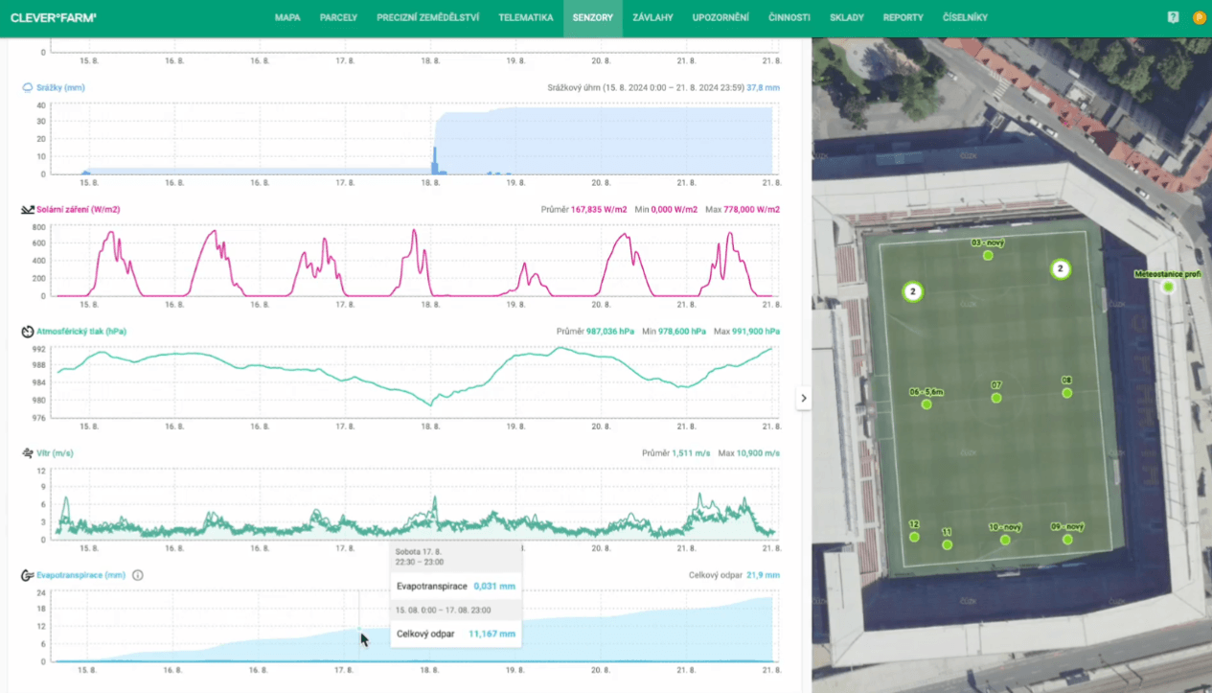Open the Sklady menu item
Viewport: 1212px width, 693px height.
pos(847,17)
